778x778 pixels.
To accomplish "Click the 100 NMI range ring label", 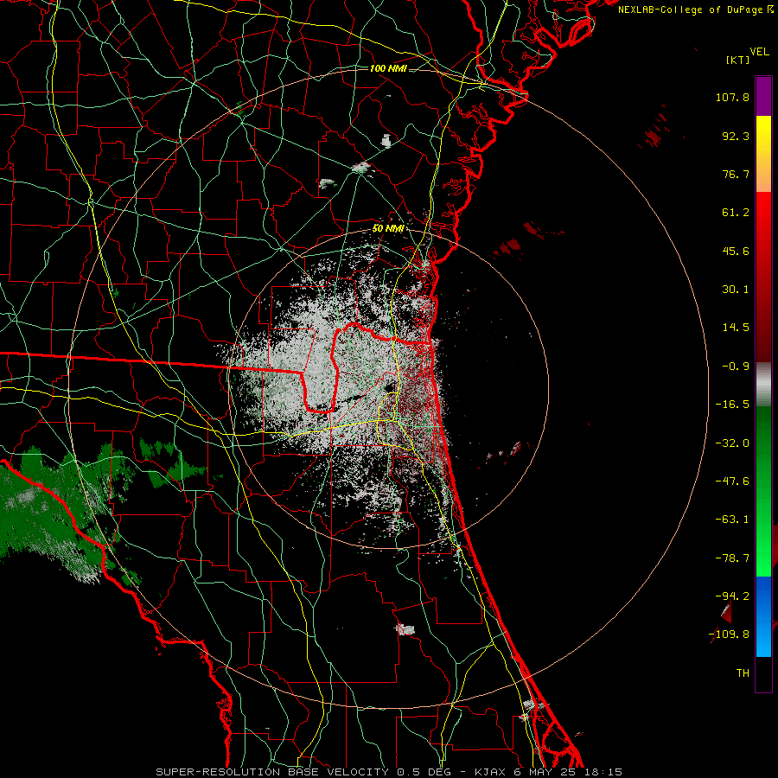I will click(x=388, y=68).
